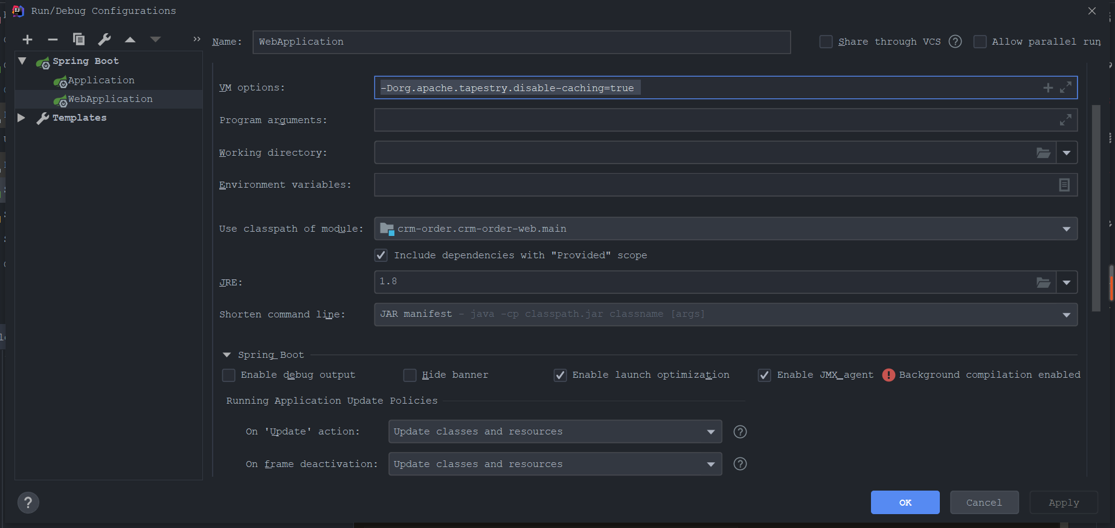1115x528 pixels.
Task: Open On 'Update' action dropdown
Action: [x=711, y=432]
